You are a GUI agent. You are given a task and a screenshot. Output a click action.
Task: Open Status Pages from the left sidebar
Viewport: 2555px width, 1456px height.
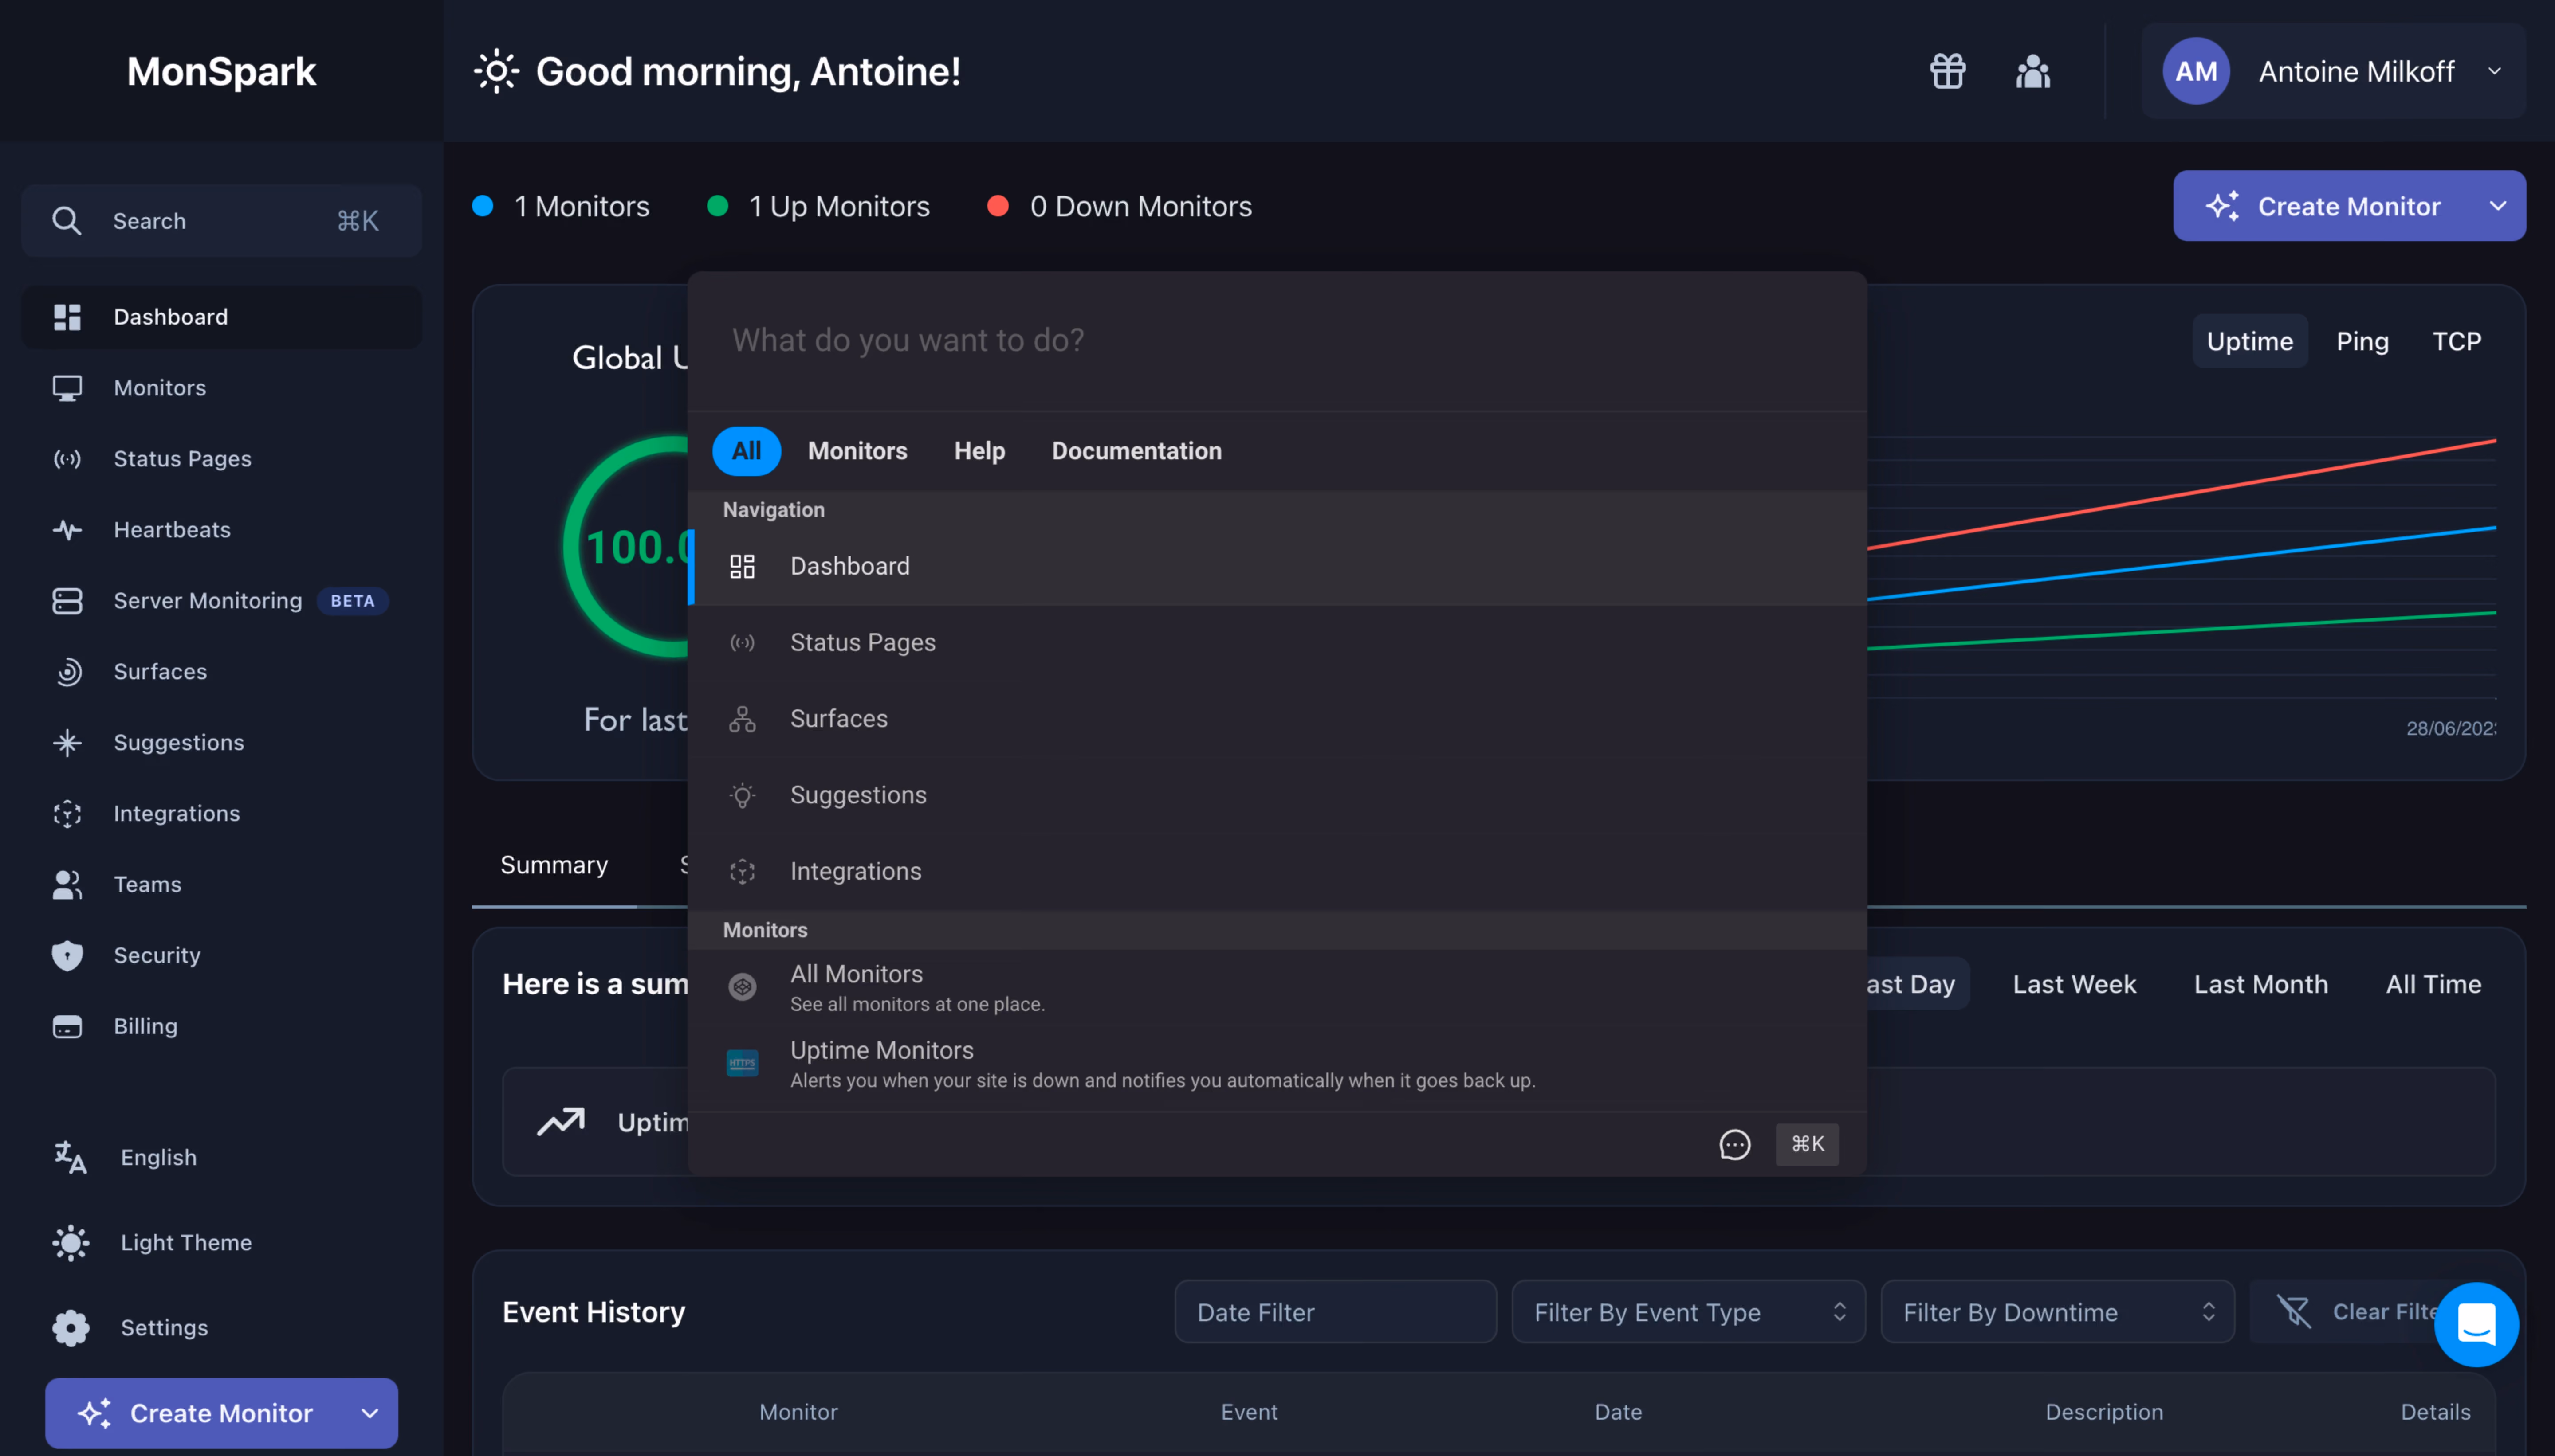[221, 459]
